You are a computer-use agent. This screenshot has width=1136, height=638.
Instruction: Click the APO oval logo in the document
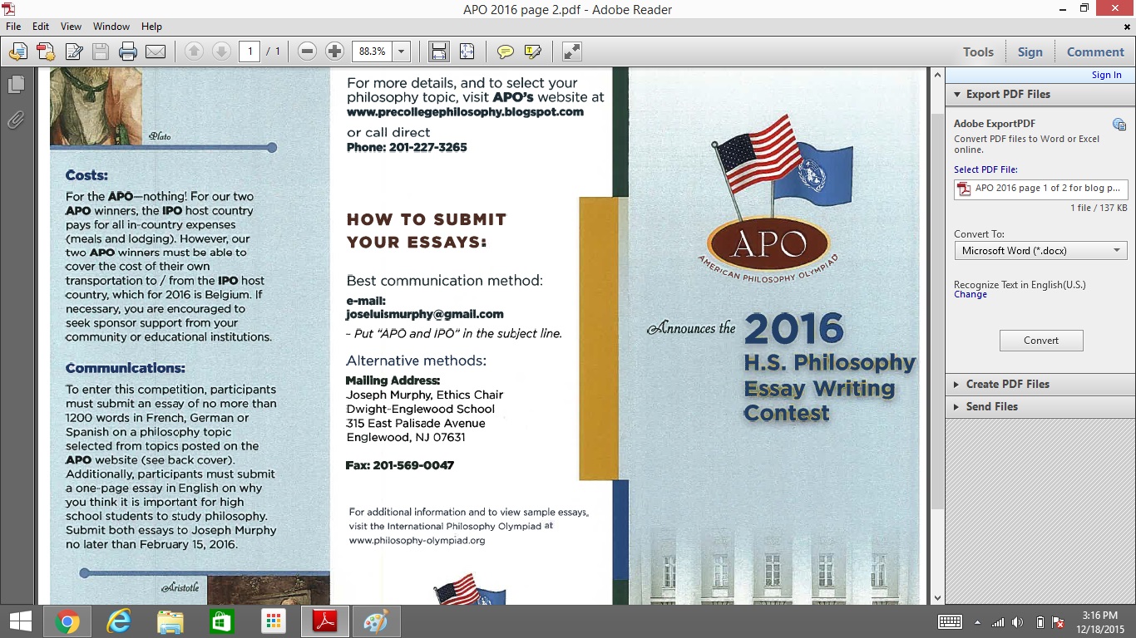(x=767, y=244)
